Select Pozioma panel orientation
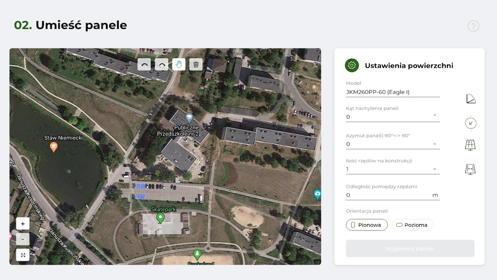 (412, 225)
